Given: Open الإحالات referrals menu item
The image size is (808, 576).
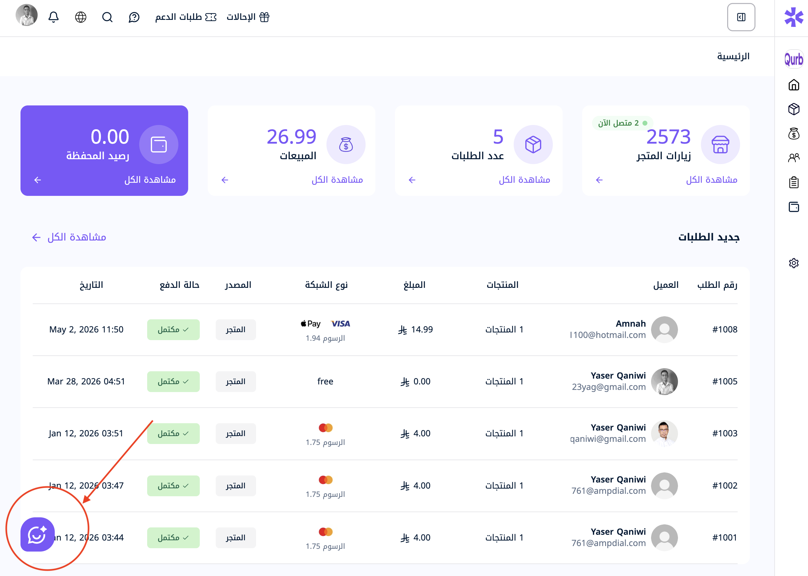Looking at the screenshot, I should (248, 17).
